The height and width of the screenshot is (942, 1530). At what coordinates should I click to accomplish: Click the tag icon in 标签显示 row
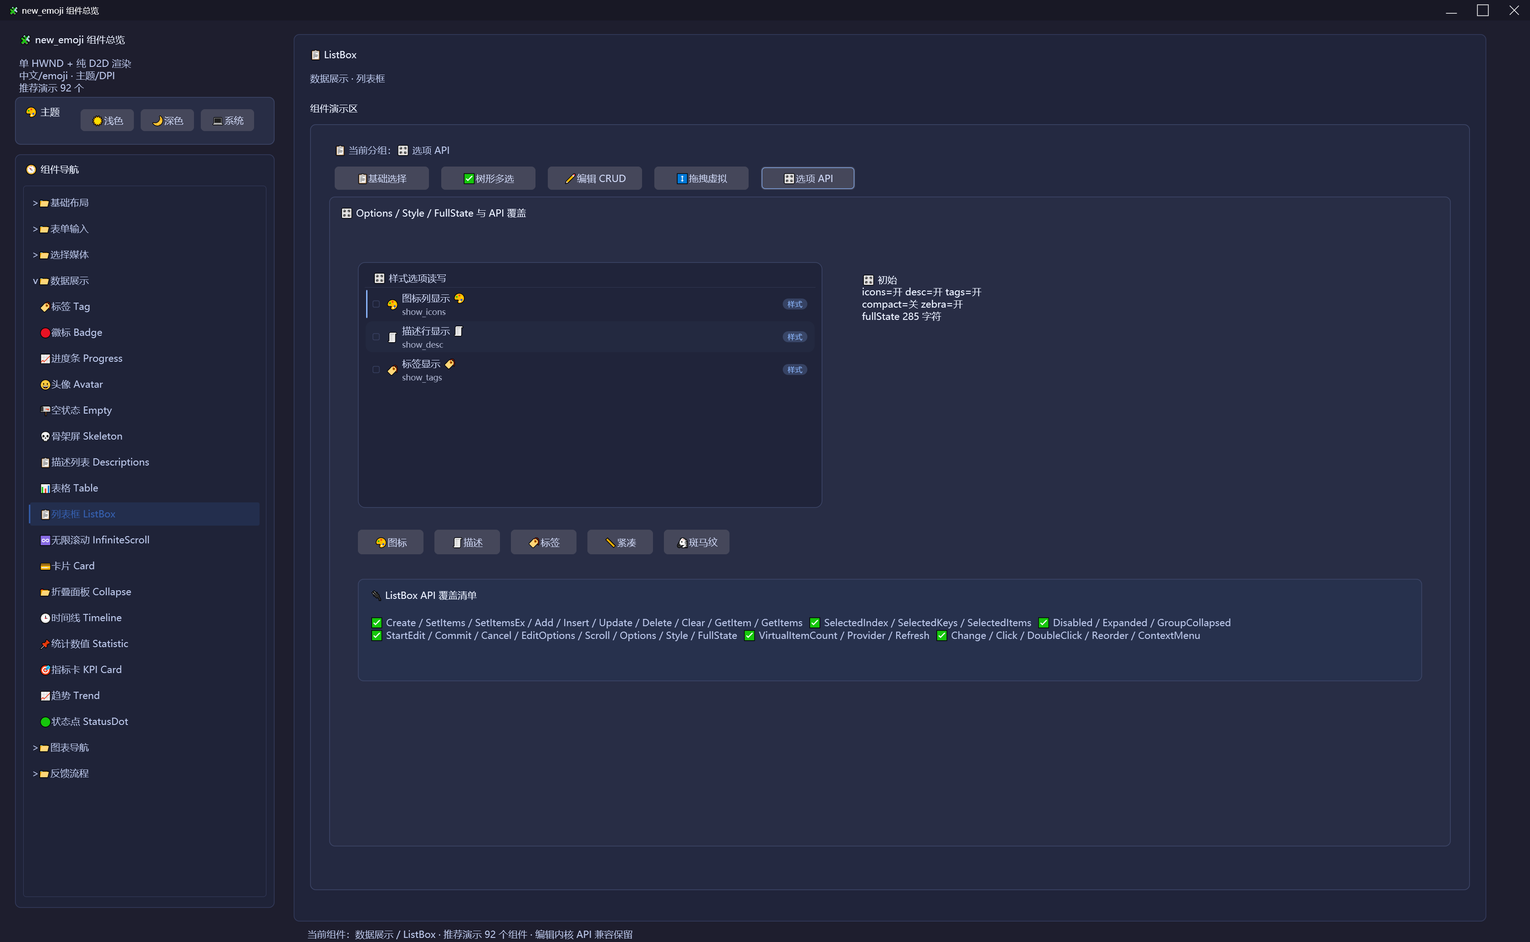(392, 370)
